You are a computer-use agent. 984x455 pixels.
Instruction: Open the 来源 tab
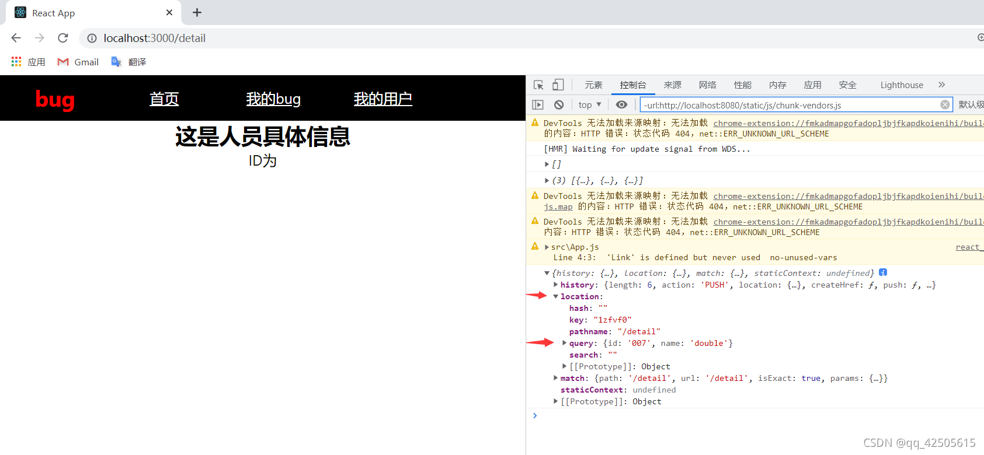click(x=672, y=85)
